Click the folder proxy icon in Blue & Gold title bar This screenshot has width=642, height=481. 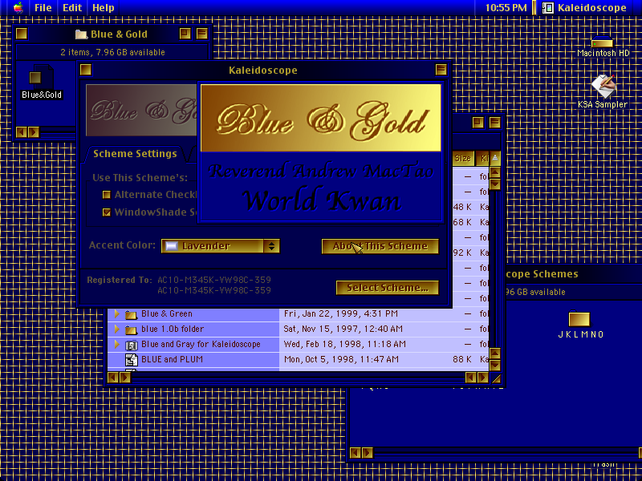pyautogui.click(x=82, y=34)
